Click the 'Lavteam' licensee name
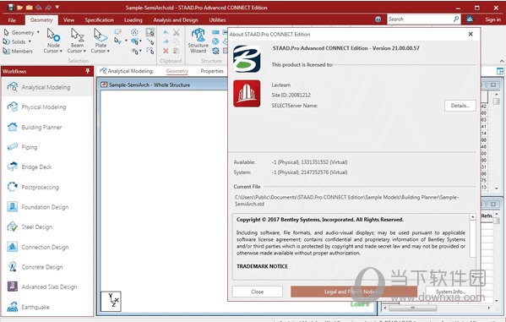 (x=281, y=85)
